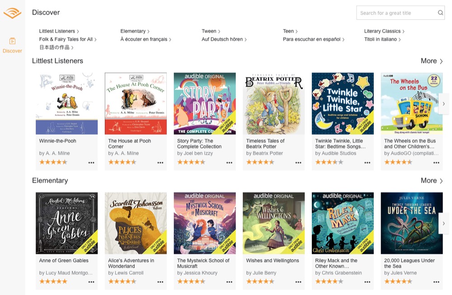Show More titles in the Elementary section
Viewport: 452px width, 295px height.
point(432,180)
